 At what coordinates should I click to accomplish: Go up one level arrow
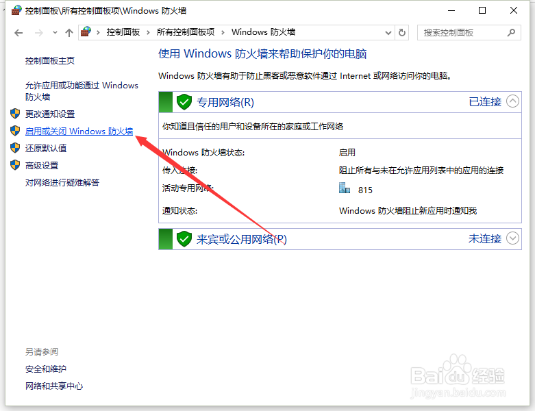click(69, 33)
